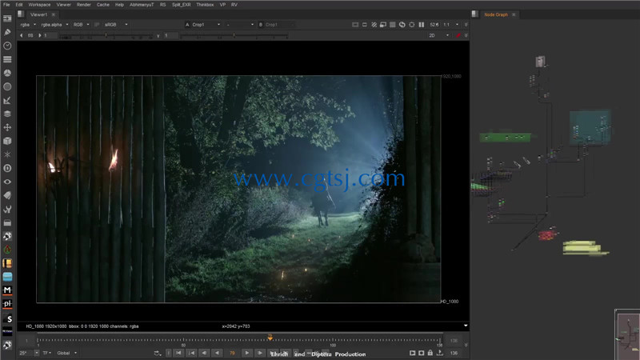Toggle the clip to format button
The width and height of the screenshot is (640, 360).
point(355,25)
